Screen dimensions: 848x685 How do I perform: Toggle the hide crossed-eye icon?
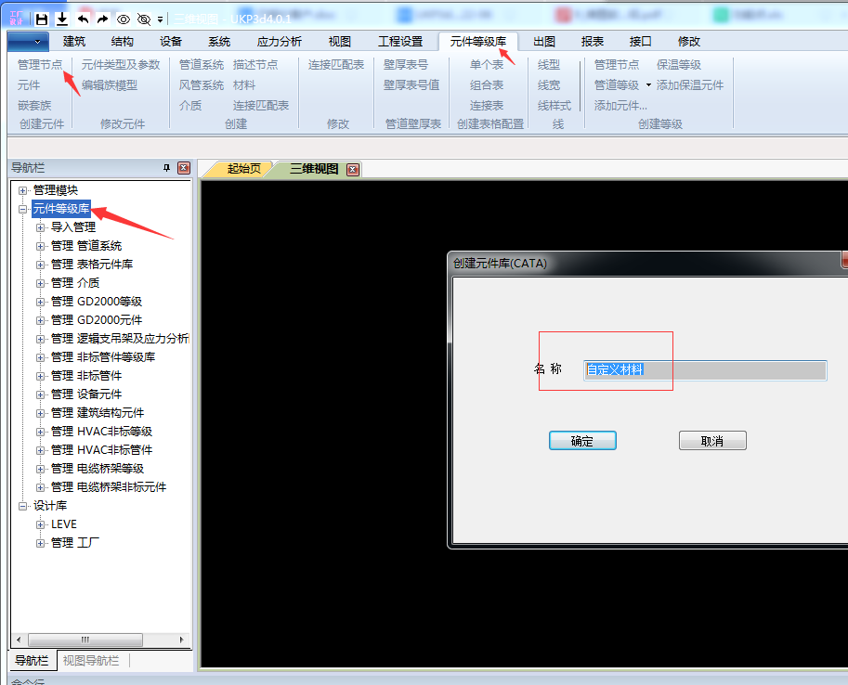tap(143, 19)
